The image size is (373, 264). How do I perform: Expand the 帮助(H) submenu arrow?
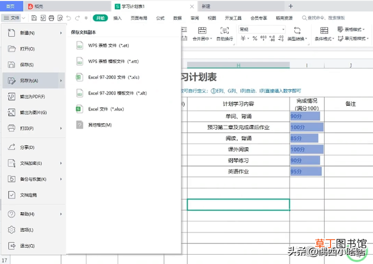[x=61, y=214]
